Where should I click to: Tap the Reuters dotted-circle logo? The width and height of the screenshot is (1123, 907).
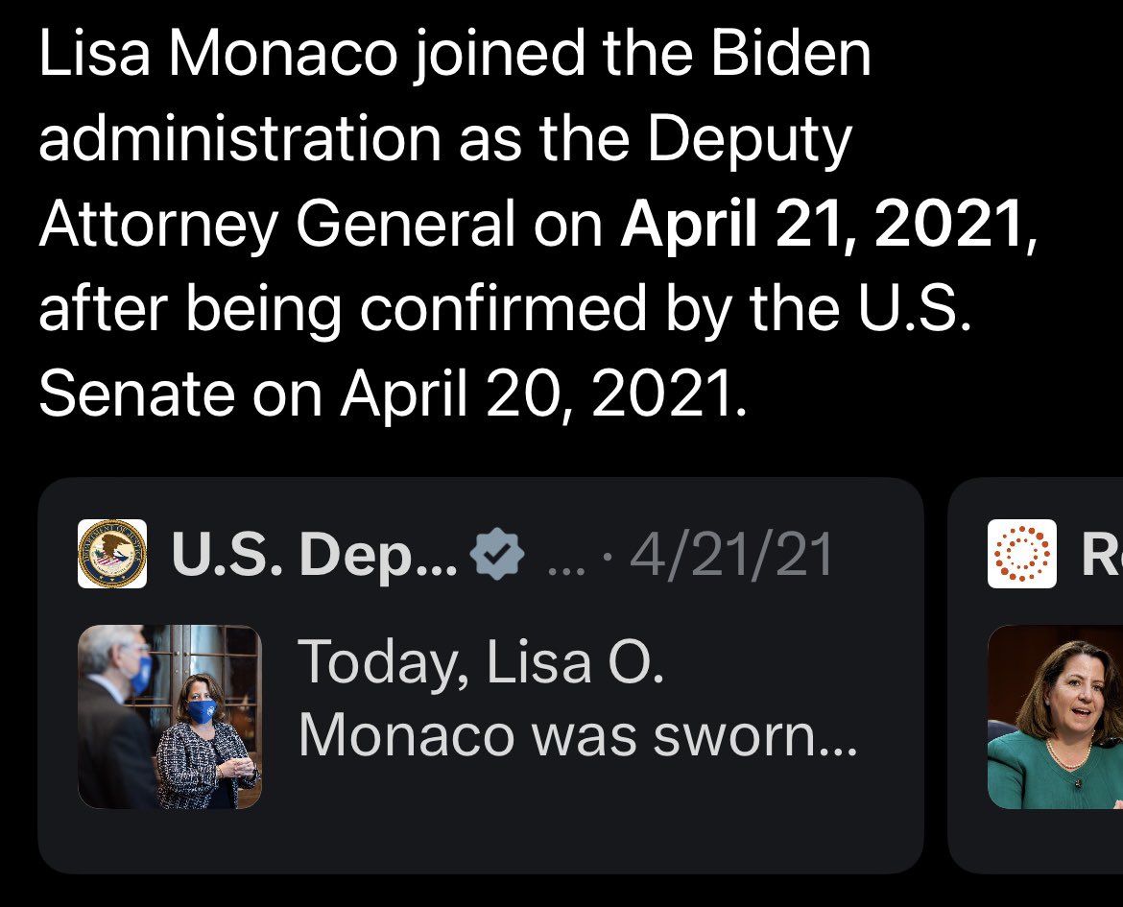tap(1021, 554)
